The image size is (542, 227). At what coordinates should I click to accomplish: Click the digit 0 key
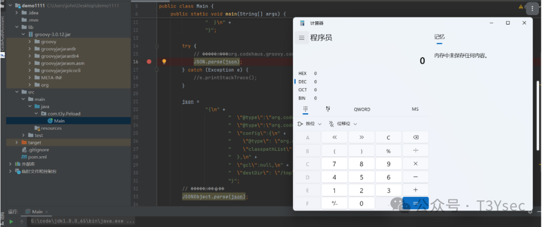coord(361,203)
